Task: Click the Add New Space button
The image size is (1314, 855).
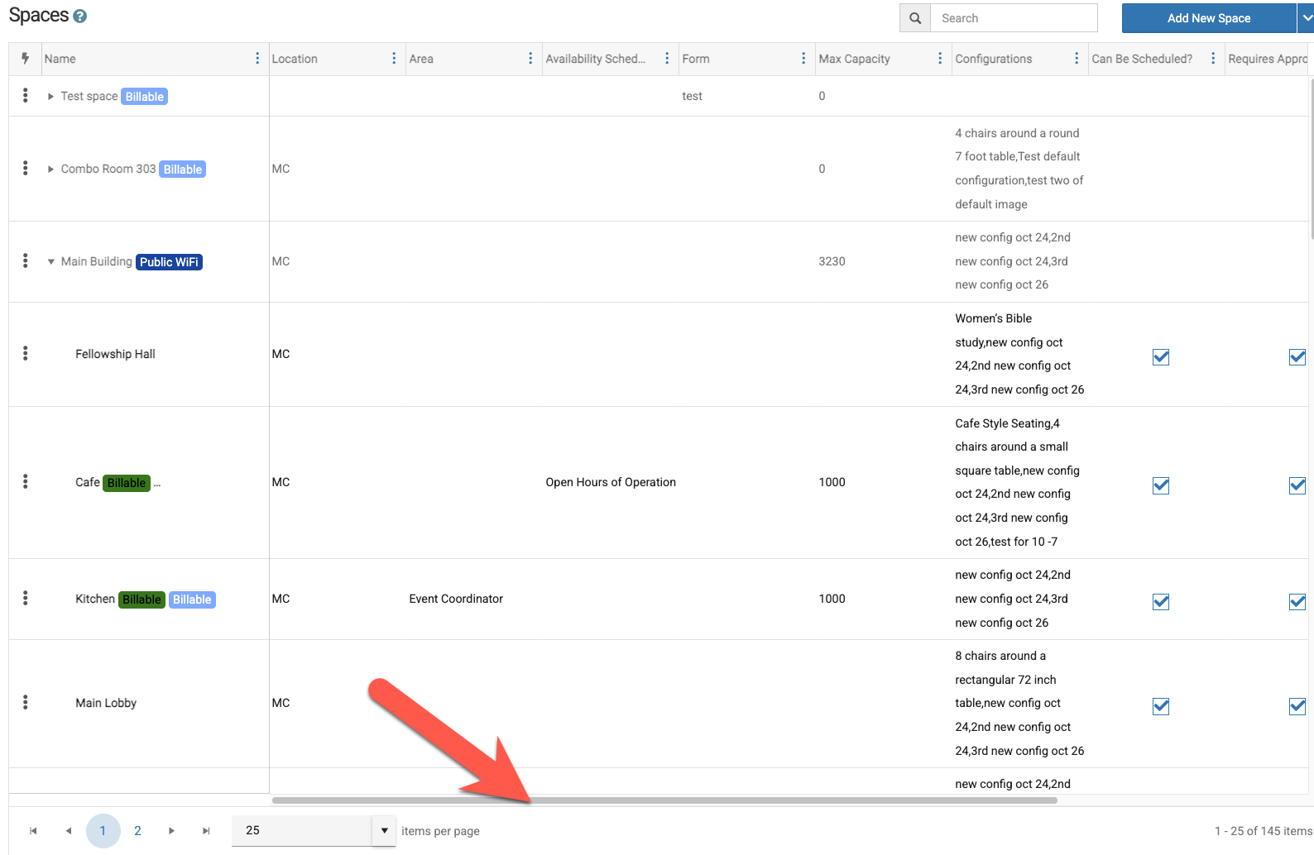Action: (x=1208, y=18)
